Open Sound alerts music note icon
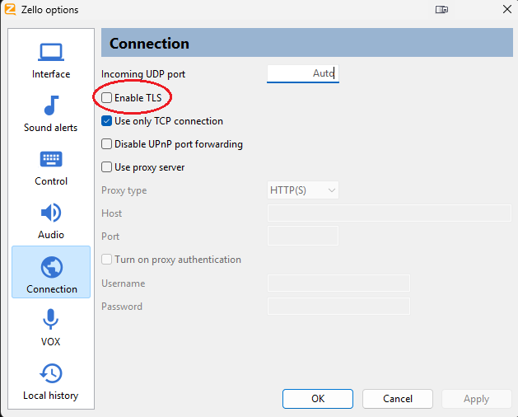The height and width of the screenshot is (417, 518). point(51,105)
